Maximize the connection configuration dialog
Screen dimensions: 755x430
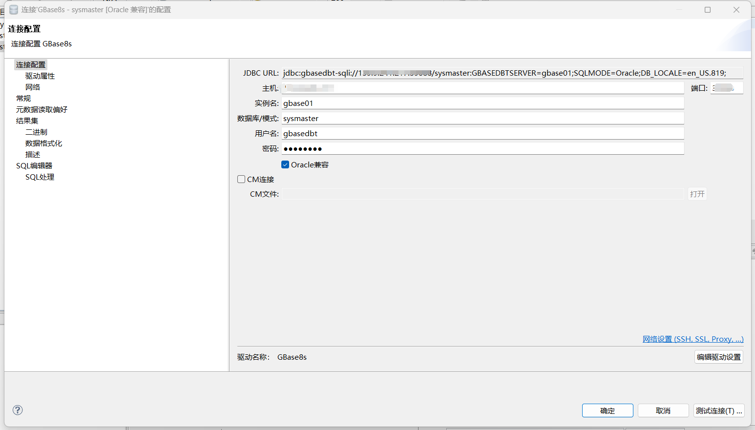coord(708,10)
